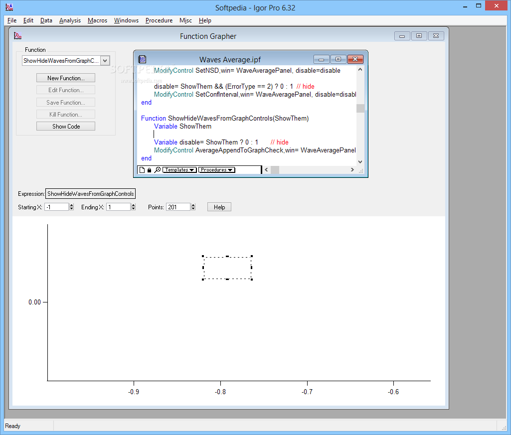Viewport: 511px width, 435px height.
Task: Click the 0.00 vertical axis label
Action: click(x=34, y=302)
